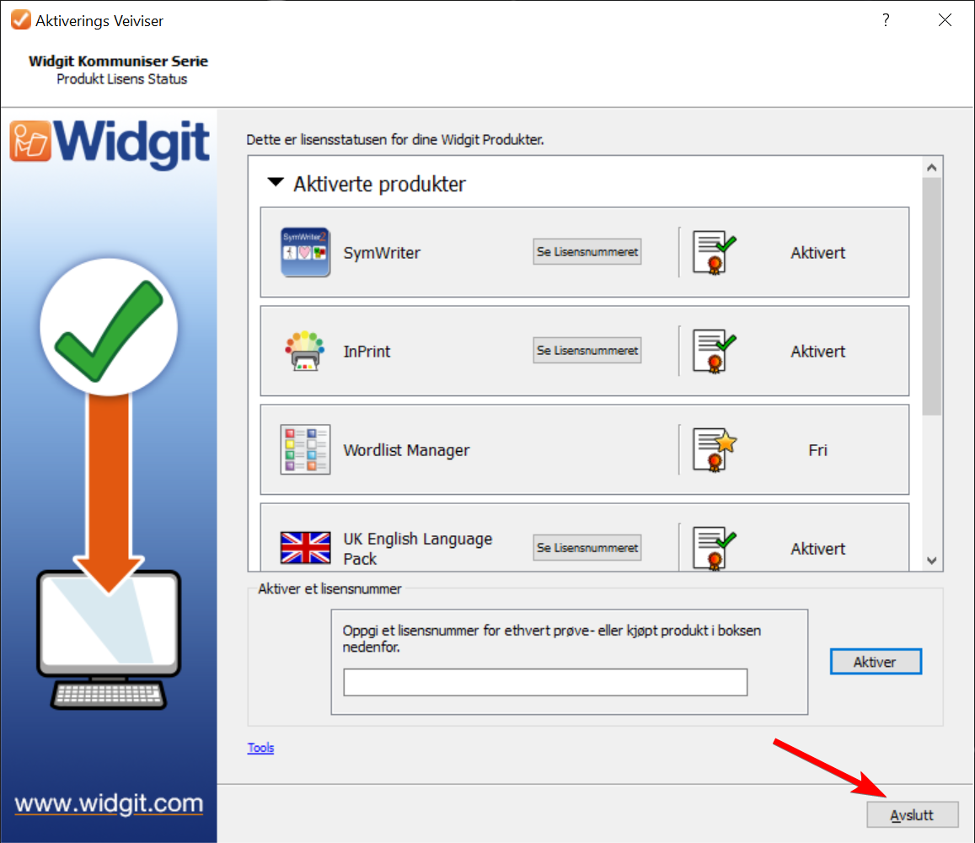The height and width of the screenshot is (843, 975).
Task: Click the Aktiver button
Action: coord(876,662)
